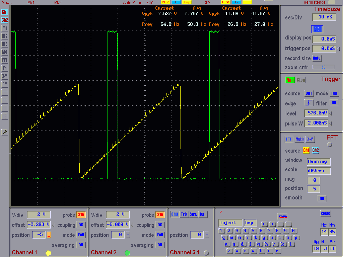
Task: Toggle Ch2 PPK auto measurement
Action: coord(225,2)
